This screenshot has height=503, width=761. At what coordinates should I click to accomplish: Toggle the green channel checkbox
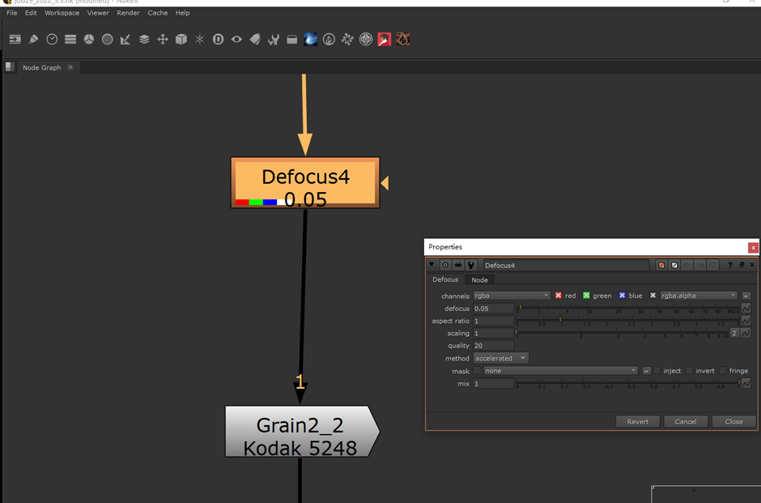[x=587, y=296]
